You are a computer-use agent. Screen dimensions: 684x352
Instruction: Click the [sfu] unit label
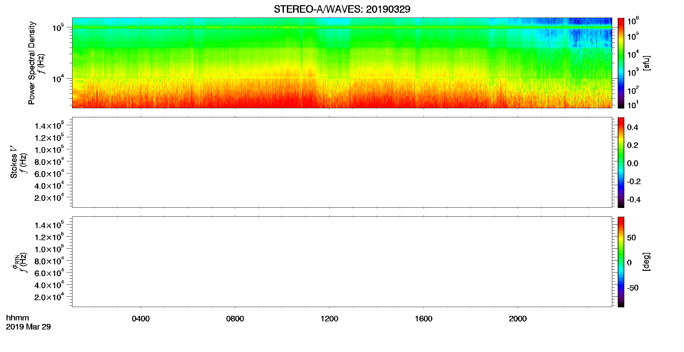point(647,63)
